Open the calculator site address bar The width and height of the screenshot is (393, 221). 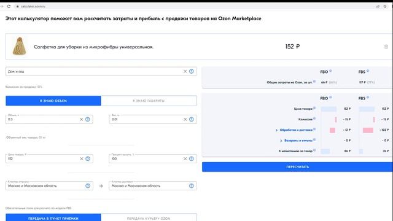click(33, 7)
